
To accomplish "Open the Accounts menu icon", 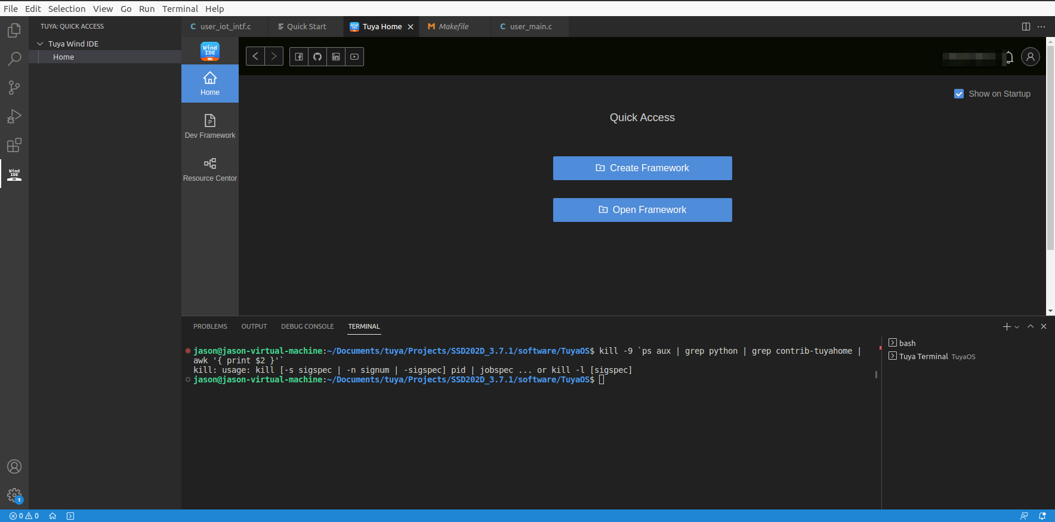I will 14,467.
